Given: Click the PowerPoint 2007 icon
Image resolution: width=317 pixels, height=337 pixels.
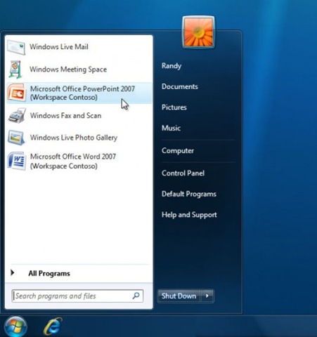Looking at the screenshot, I should 16,93.
